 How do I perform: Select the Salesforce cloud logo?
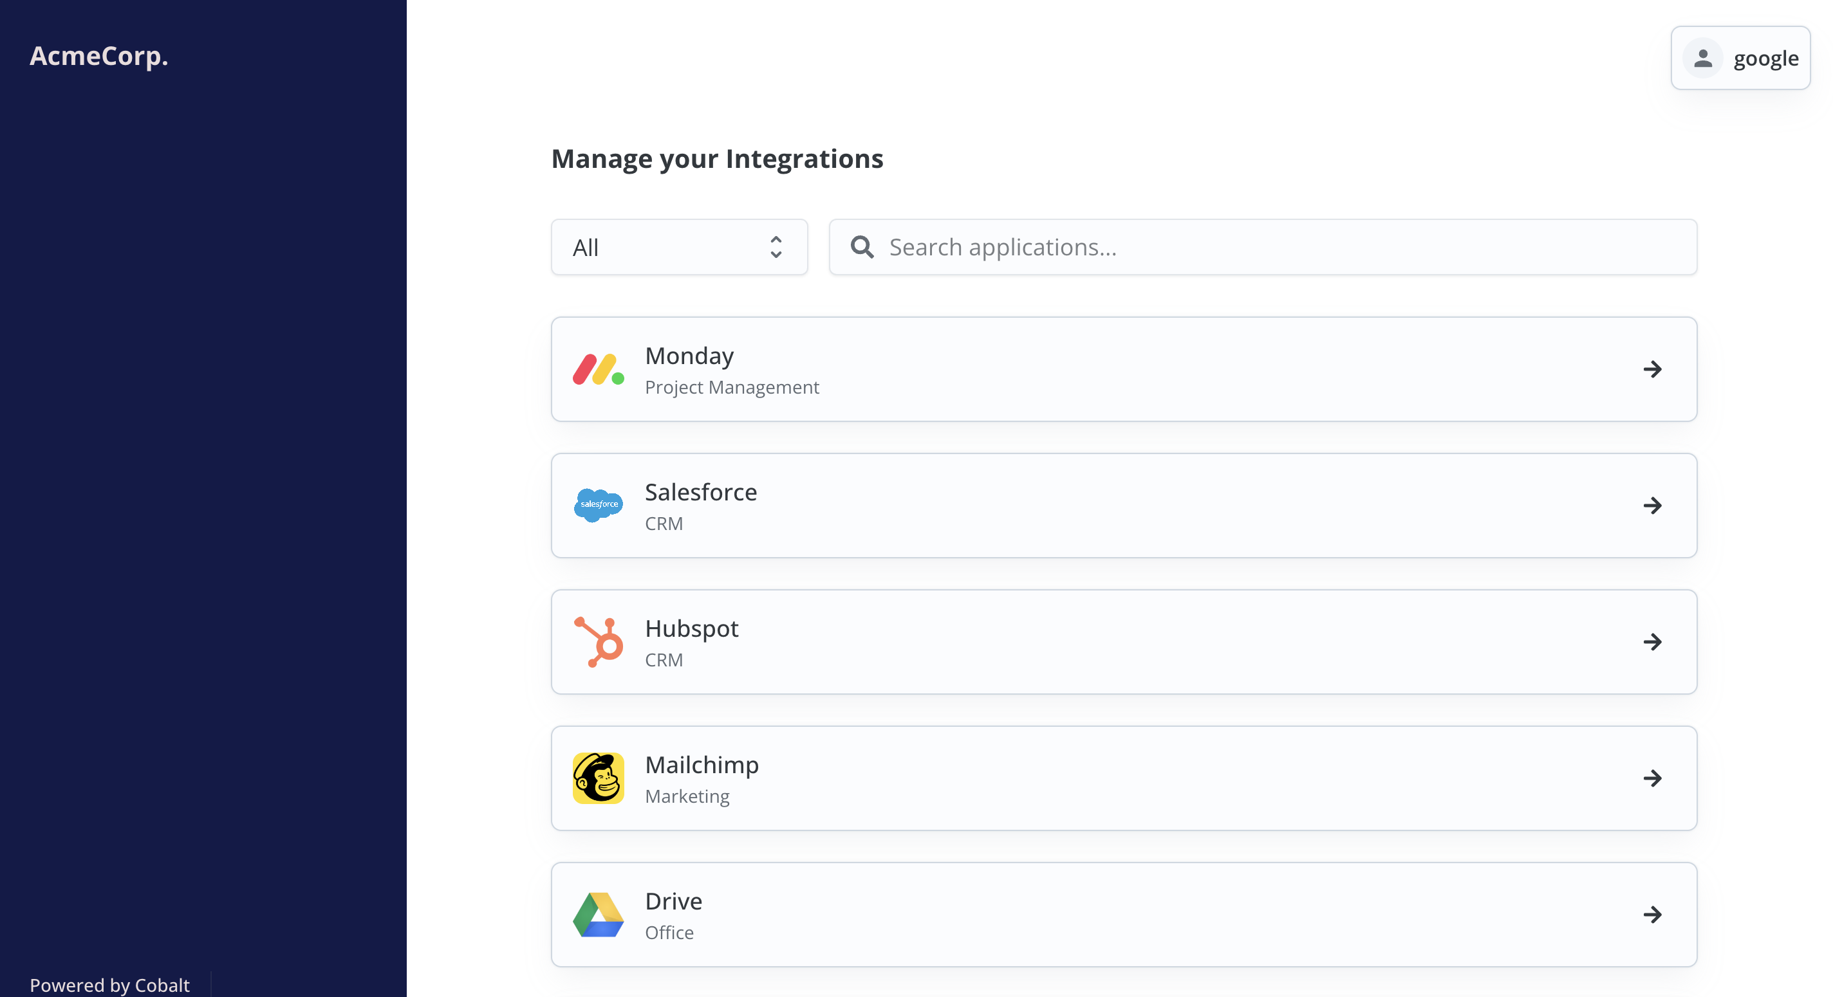[x=599, y=505]
